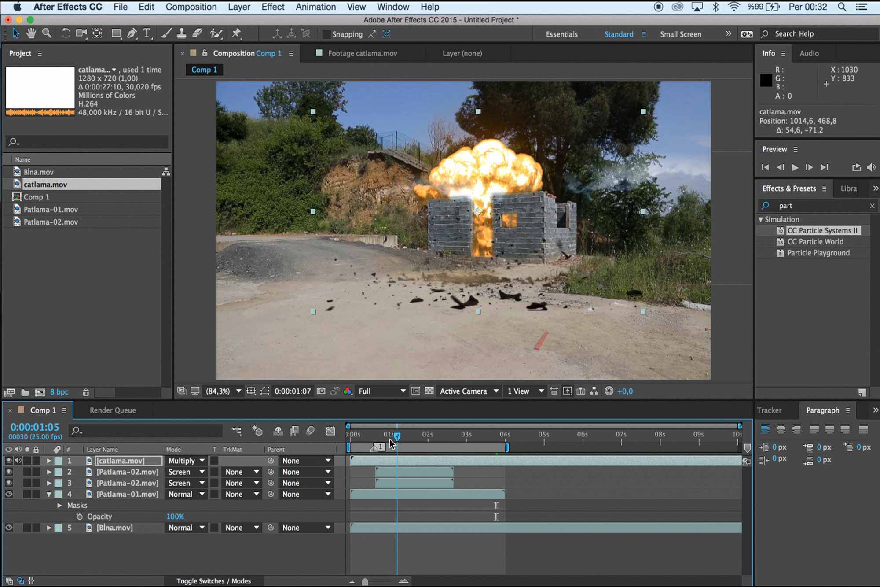Select the Pen tool
Viewport: 880px width, 587px height.
(132, 33)
